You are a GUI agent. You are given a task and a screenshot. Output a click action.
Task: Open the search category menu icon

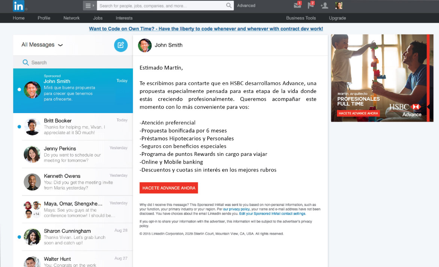pos(90,6)
